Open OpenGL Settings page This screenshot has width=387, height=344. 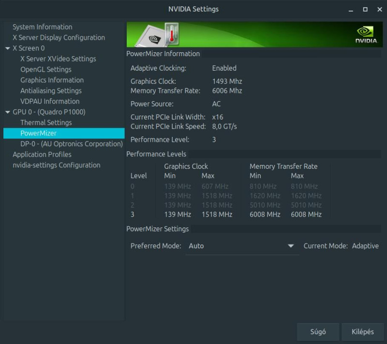click(46, 69)
